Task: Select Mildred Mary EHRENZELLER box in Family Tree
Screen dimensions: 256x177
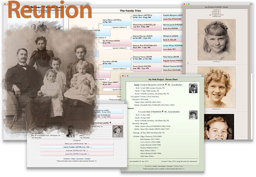Action: [147, 27]
